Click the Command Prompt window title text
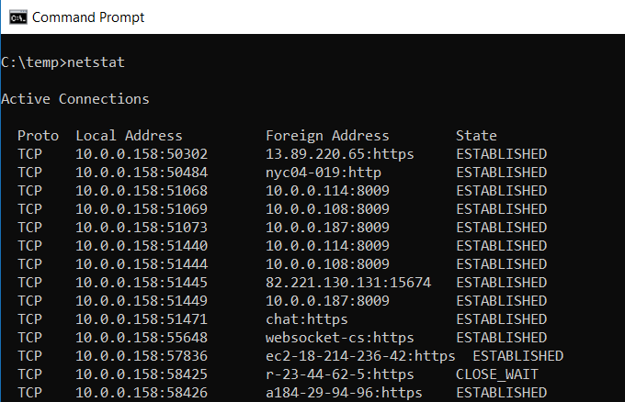Screen dimensions: 625x402 tap(87, 17)
